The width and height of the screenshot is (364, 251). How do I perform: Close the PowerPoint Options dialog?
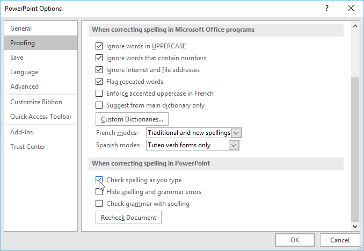pyautogui.click(x=351, y=9)
